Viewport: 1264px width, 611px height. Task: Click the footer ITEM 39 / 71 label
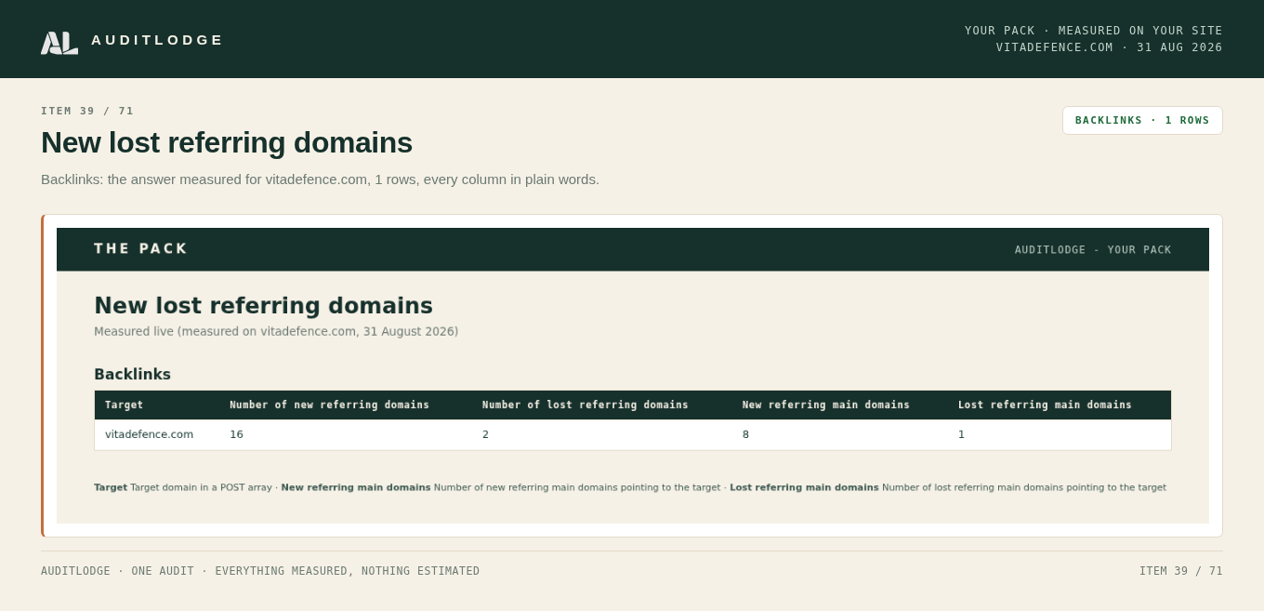1181,571
